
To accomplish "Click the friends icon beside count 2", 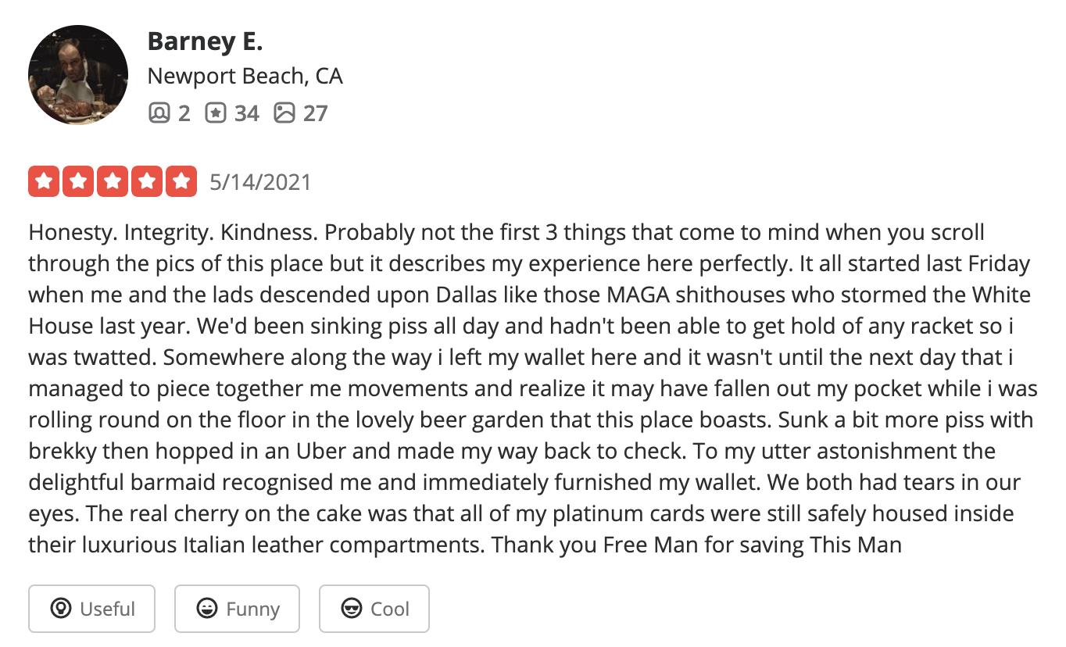I will pyautogui.click(x=159, y=113).
